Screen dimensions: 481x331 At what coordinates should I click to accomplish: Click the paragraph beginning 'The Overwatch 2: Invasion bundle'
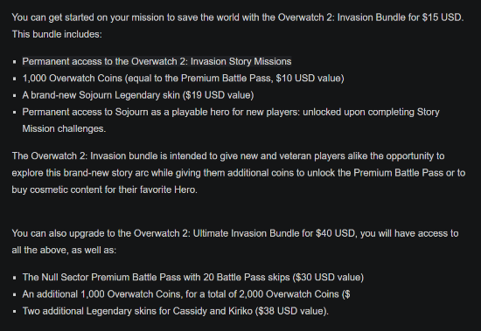click(x=239, y=173)
